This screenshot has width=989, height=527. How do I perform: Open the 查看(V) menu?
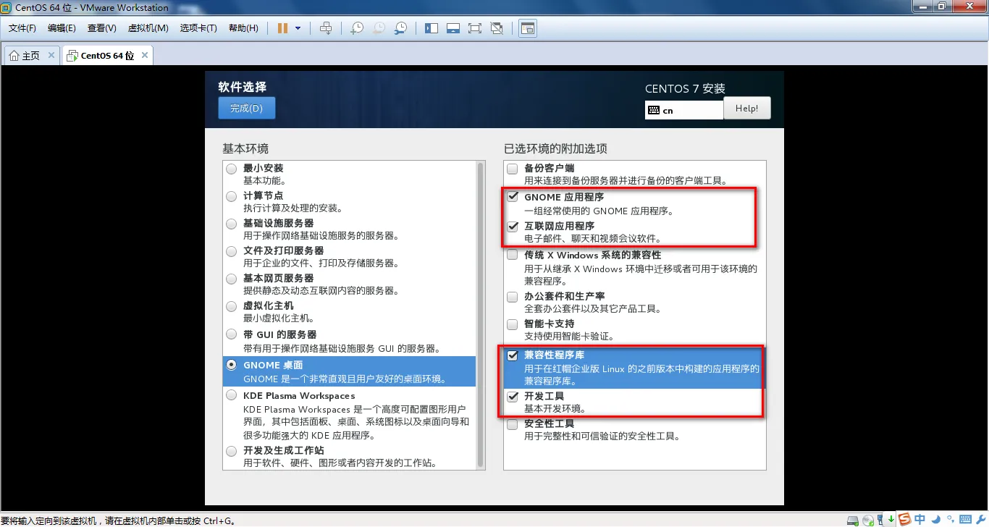pyautogui.click(x=102, y=28)
